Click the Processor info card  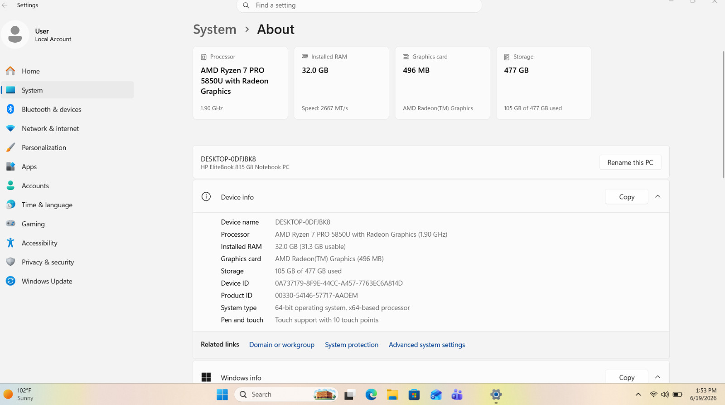point(240,83)
